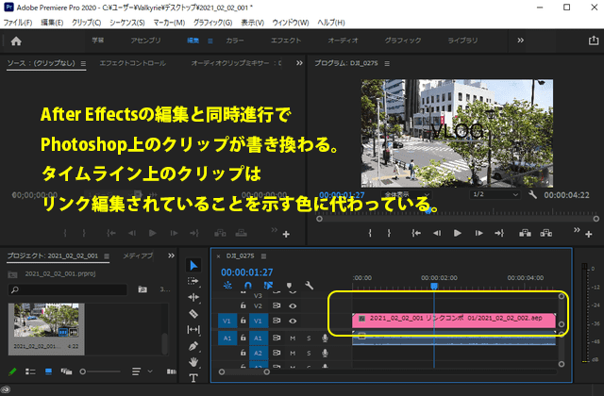Toggle V1 track output eye
This screenshot has width=604, height=396.
[x=293, y=321]
